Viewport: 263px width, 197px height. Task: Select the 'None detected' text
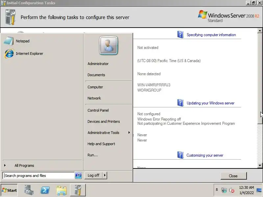(x=149, y=74)
